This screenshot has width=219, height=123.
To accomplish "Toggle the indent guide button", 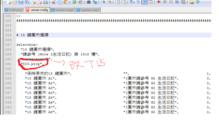I will (144, 2).
